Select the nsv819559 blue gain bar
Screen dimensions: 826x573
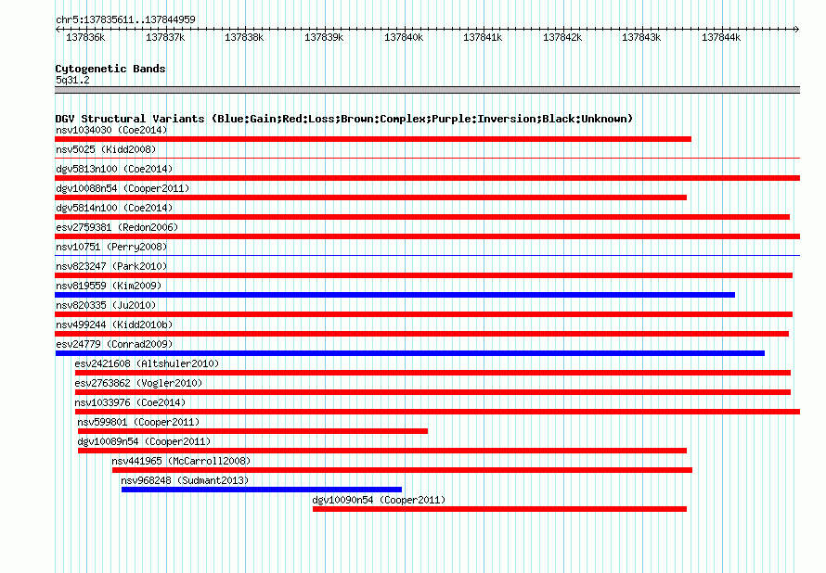click(395, 295)
